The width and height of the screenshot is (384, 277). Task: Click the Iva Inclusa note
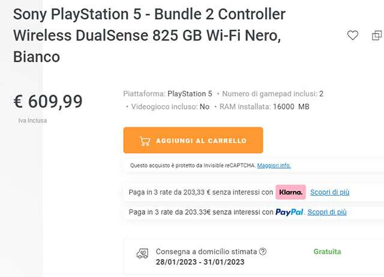coord(32,120)
